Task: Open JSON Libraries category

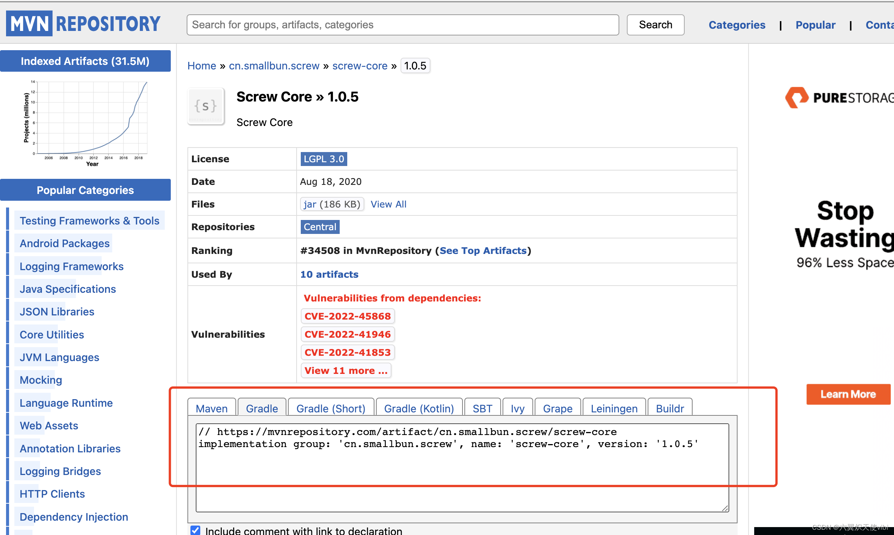Action: [x=57, y=312]
